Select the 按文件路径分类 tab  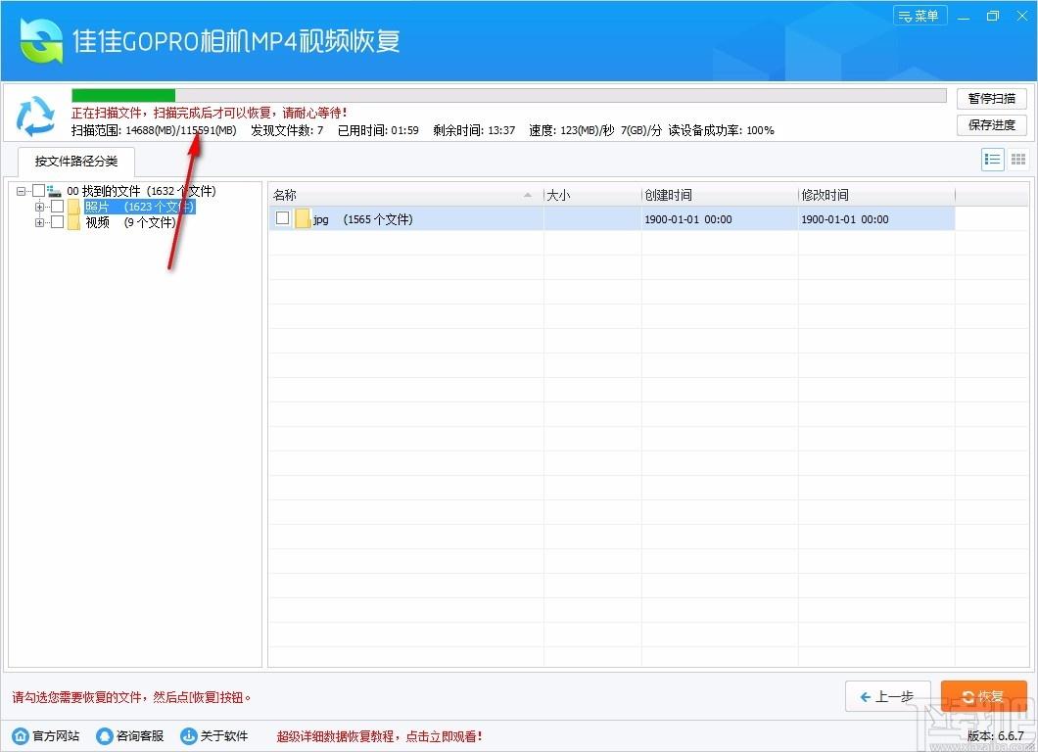[x=76, y=161]
